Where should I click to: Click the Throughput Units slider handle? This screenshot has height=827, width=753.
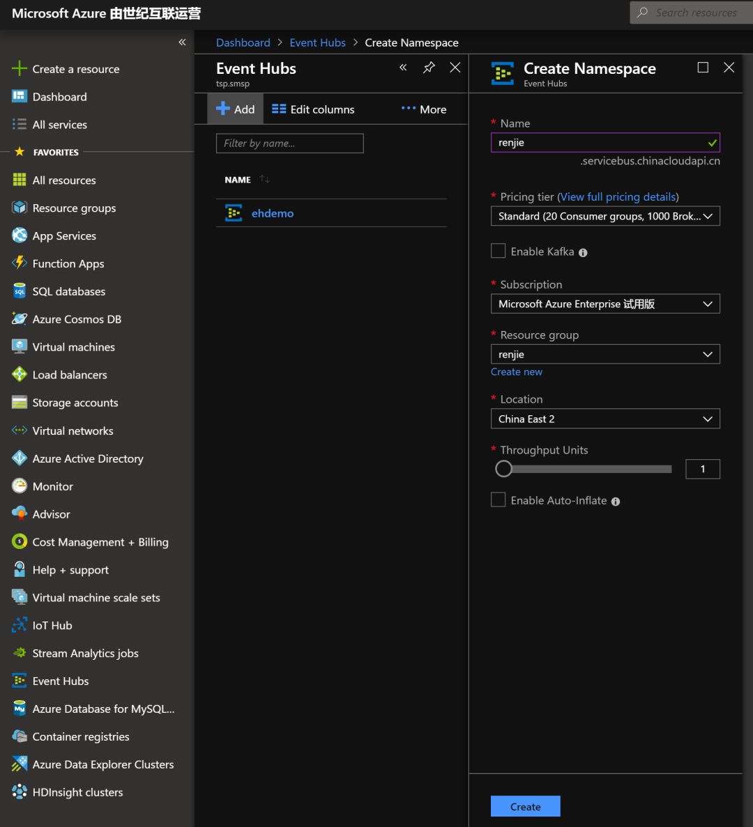(503, 469)
